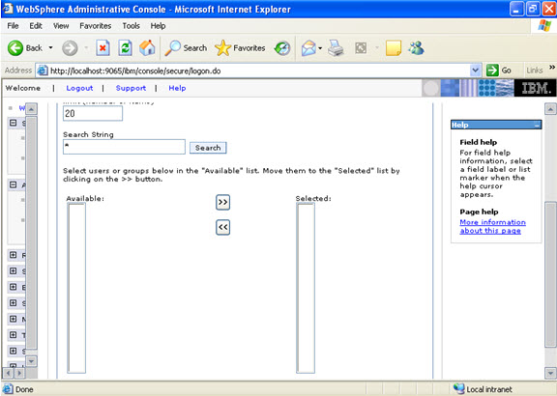Click the Field help heading
This screenshot has width=557, height=396.
(478, 142)
